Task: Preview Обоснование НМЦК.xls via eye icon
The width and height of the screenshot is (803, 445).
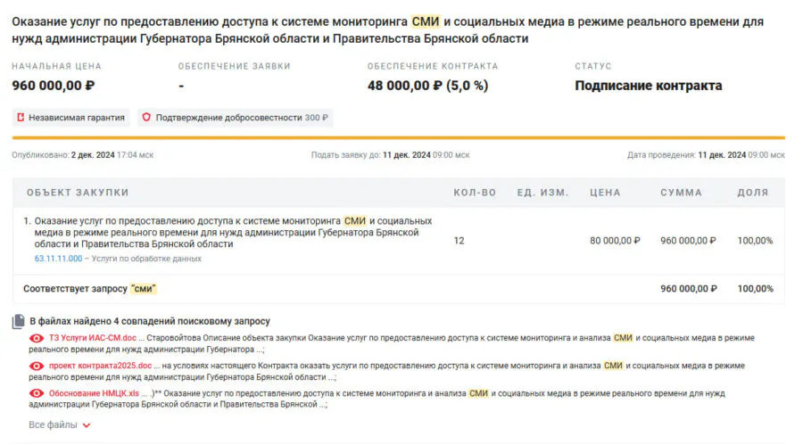Action: coord(37,393)
